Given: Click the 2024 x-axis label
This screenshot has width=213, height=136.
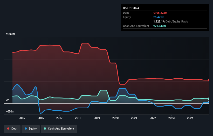Looking at the screenshot, I should pos(190,118).
